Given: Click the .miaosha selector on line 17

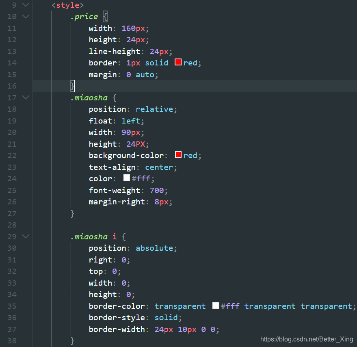Looking at the screenshot, I should pos(89,98).
